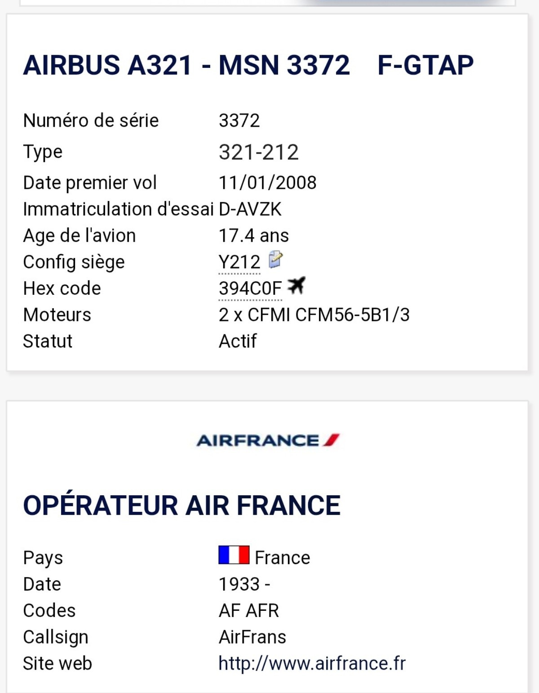
Task: Click the 321-212 type value
Action: click(x=258, y=152)
